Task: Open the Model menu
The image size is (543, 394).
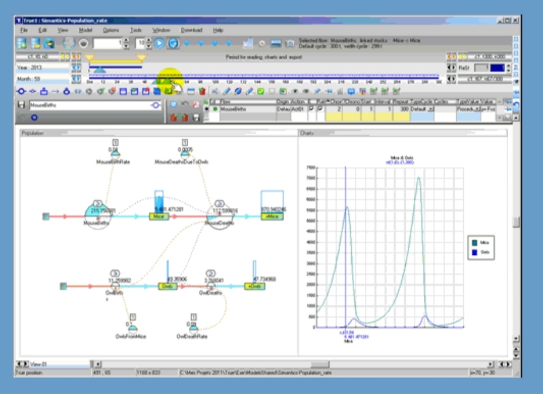Action: pos(85,30)
